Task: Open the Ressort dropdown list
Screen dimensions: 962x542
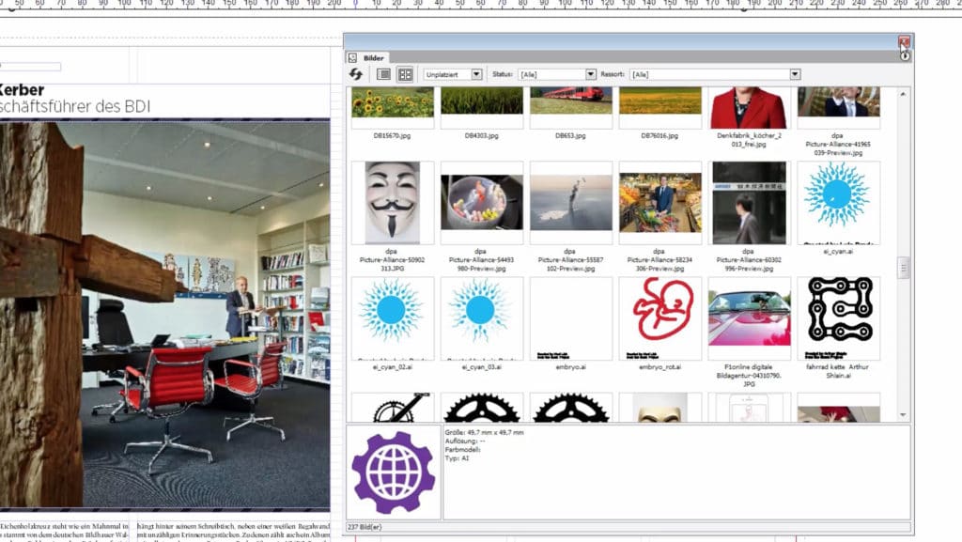Action: tap(795, 74)
